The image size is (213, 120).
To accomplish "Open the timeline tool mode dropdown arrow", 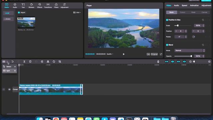I will click(7, 62).
